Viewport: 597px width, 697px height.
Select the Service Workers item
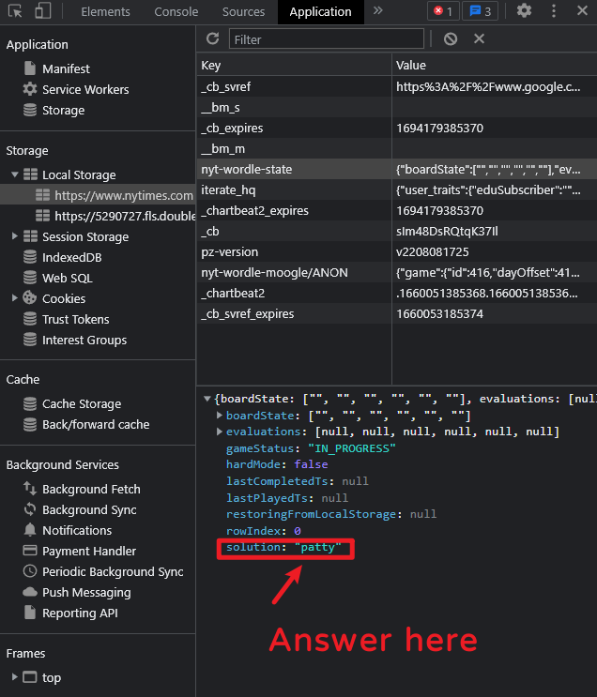point(84,89)
